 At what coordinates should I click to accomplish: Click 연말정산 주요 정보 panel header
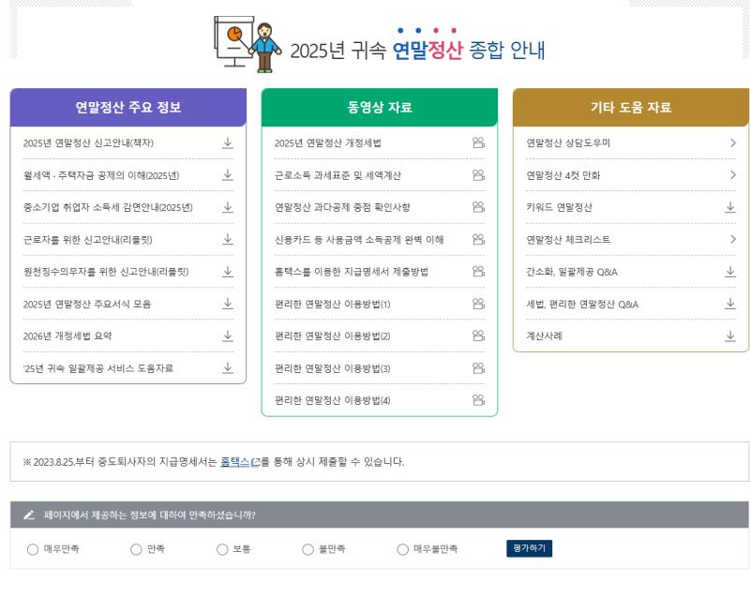click(128, 107)
